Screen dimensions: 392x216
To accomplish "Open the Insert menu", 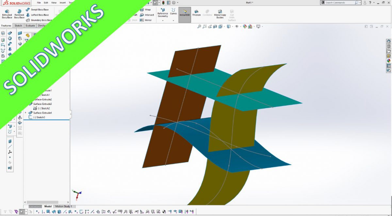I will [x=62, y=2].
